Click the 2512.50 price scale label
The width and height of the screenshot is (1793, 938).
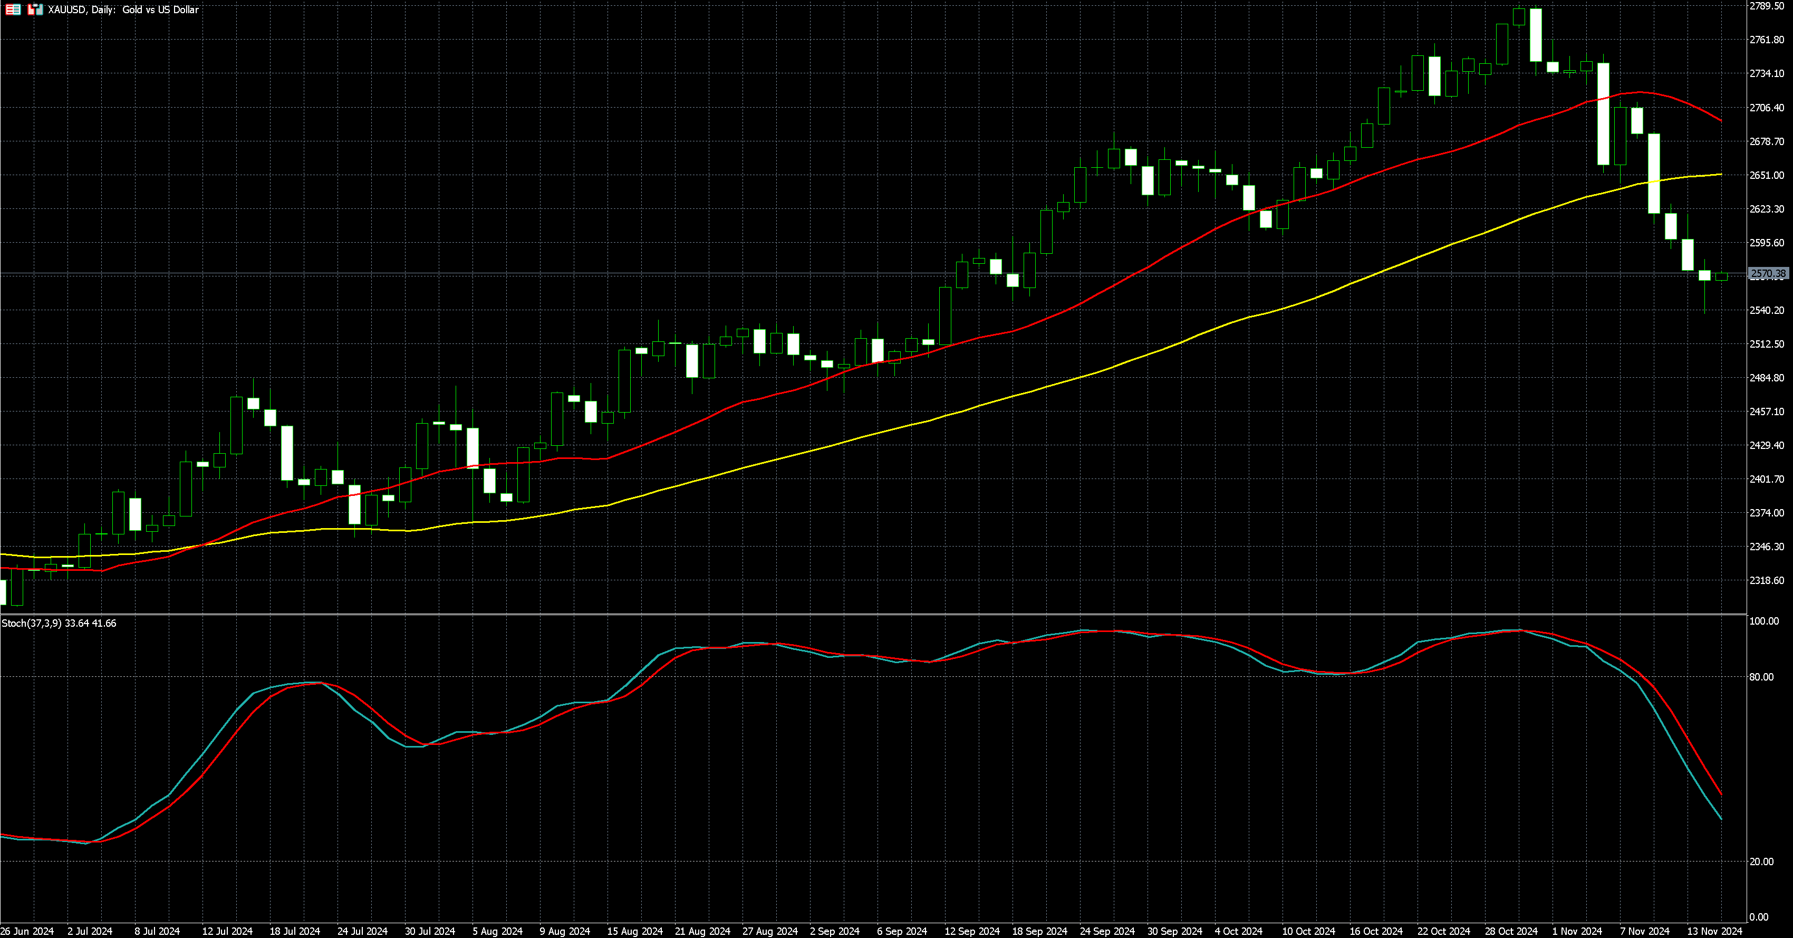[x=1767, y=344]
